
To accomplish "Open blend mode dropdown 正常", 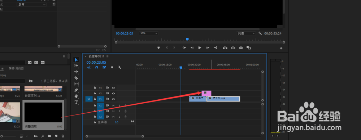I will pyautogui.click(x=31, y=5).
